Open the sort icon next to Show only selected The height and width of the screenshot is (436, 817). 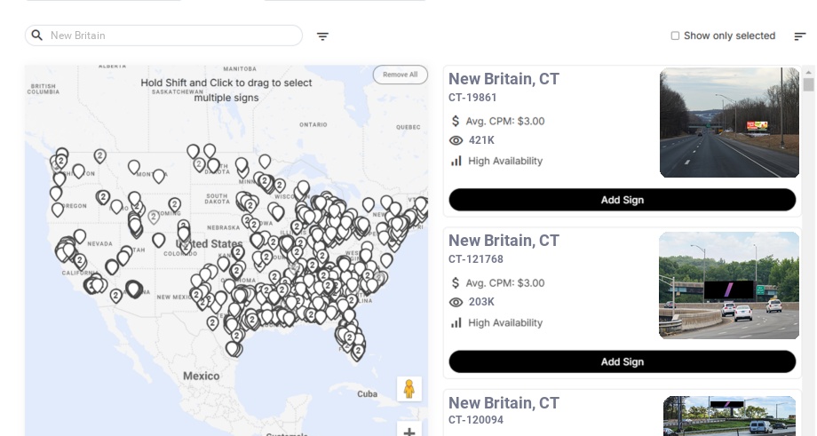coord(799,36)
